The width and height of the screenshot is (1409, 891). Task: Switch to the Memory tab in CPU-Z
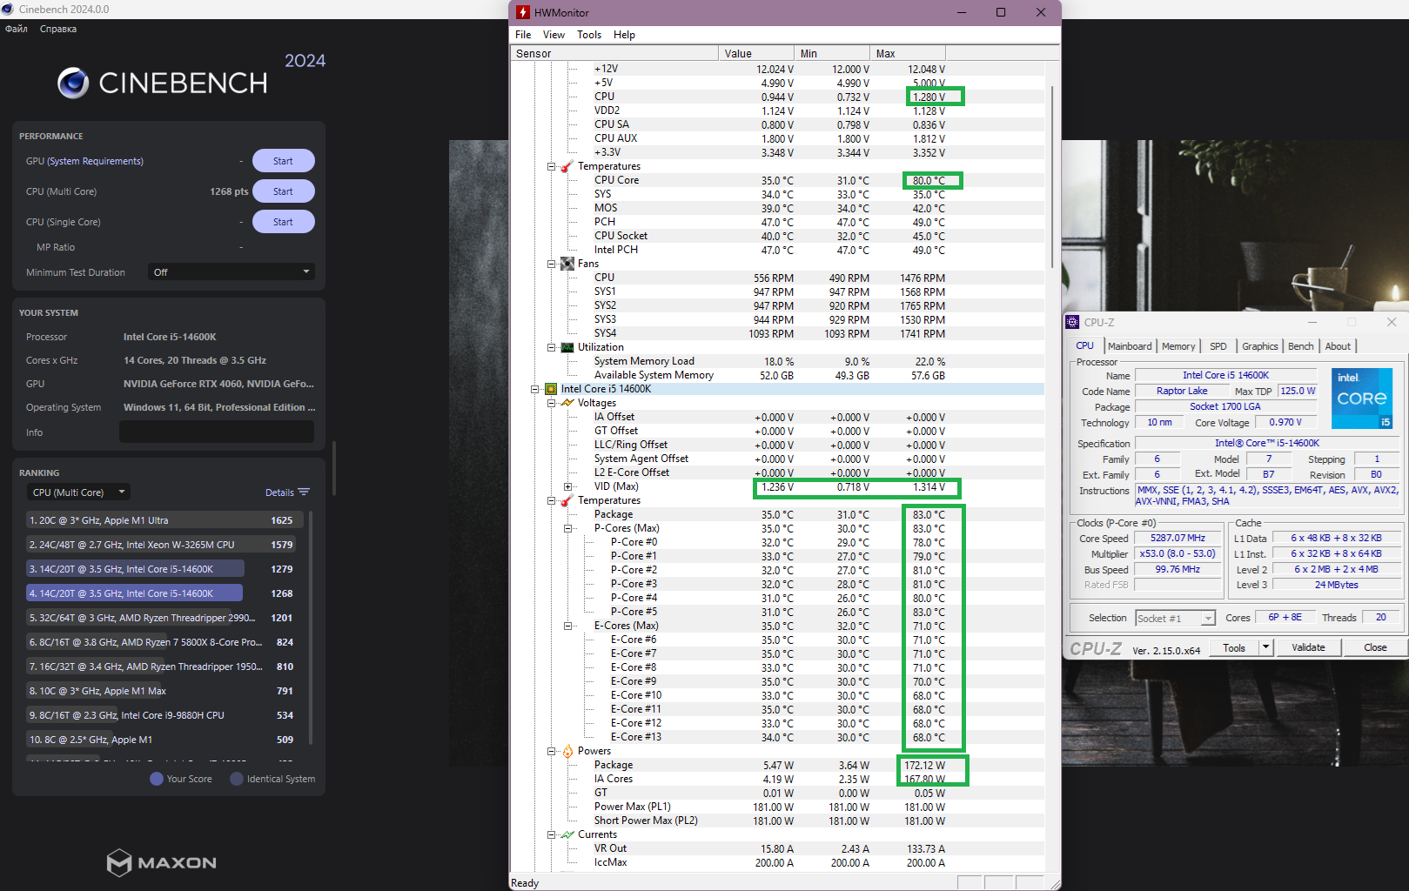pyautogui.click(x=1178, y=346)
